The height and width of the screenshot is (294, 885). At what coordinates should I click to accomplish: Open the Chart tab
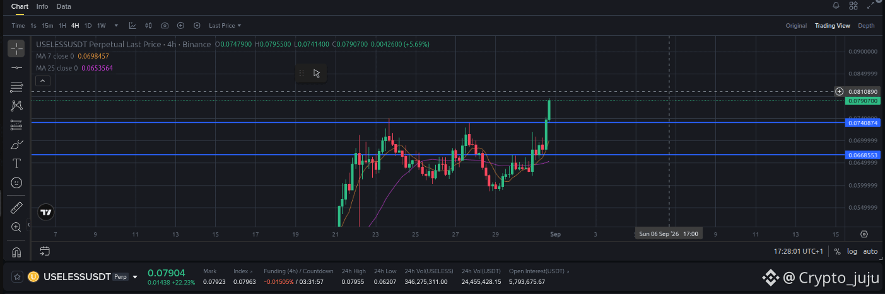pyautogui.click(x=20, y=6)
